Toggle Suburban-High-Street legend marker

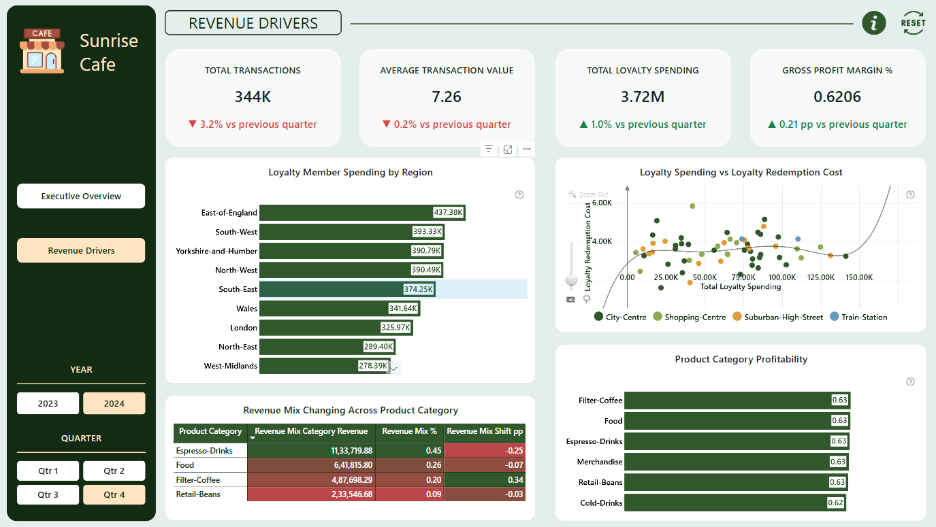737,317
